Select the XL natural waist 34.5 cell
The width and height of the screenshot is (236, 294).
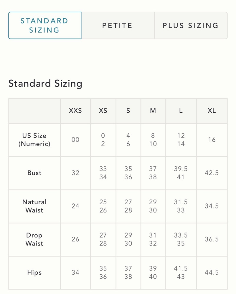click(x=212, y=206)
